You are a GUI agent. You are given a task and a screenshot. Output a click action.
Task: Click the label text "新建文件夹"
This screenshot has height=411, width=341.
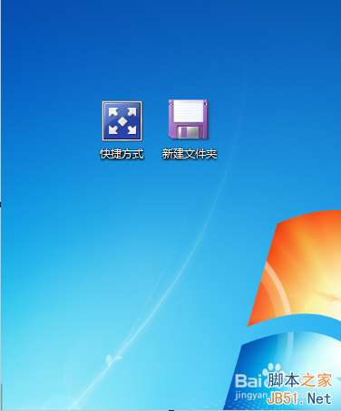[190, 154]
